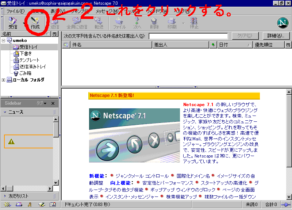Click the 作成 (Compose) toolbar icon
Screen dimensions: 292x210
(35, 22)
